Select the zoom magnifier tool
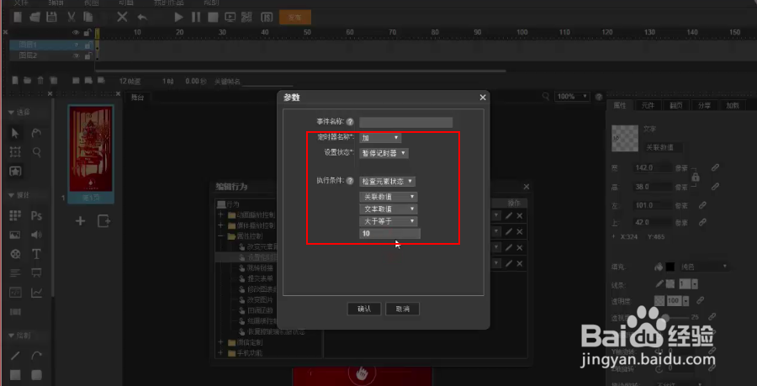The height and width of the screenshot is (386, 757). click(x=37, y=152)
